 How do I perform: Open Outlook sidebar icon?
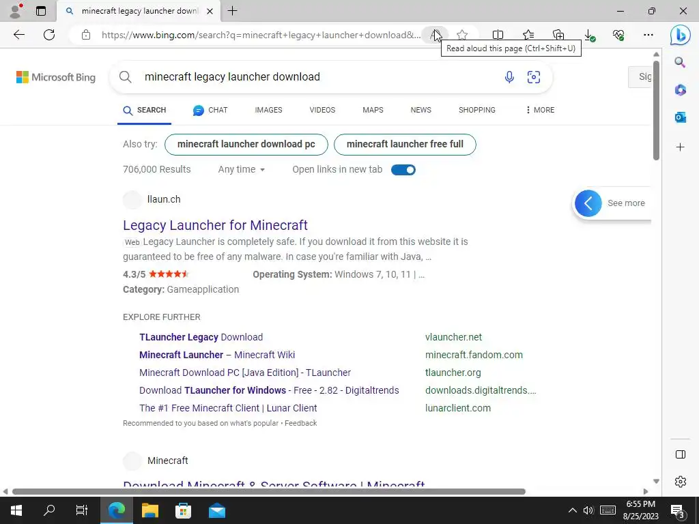[680, 117]
